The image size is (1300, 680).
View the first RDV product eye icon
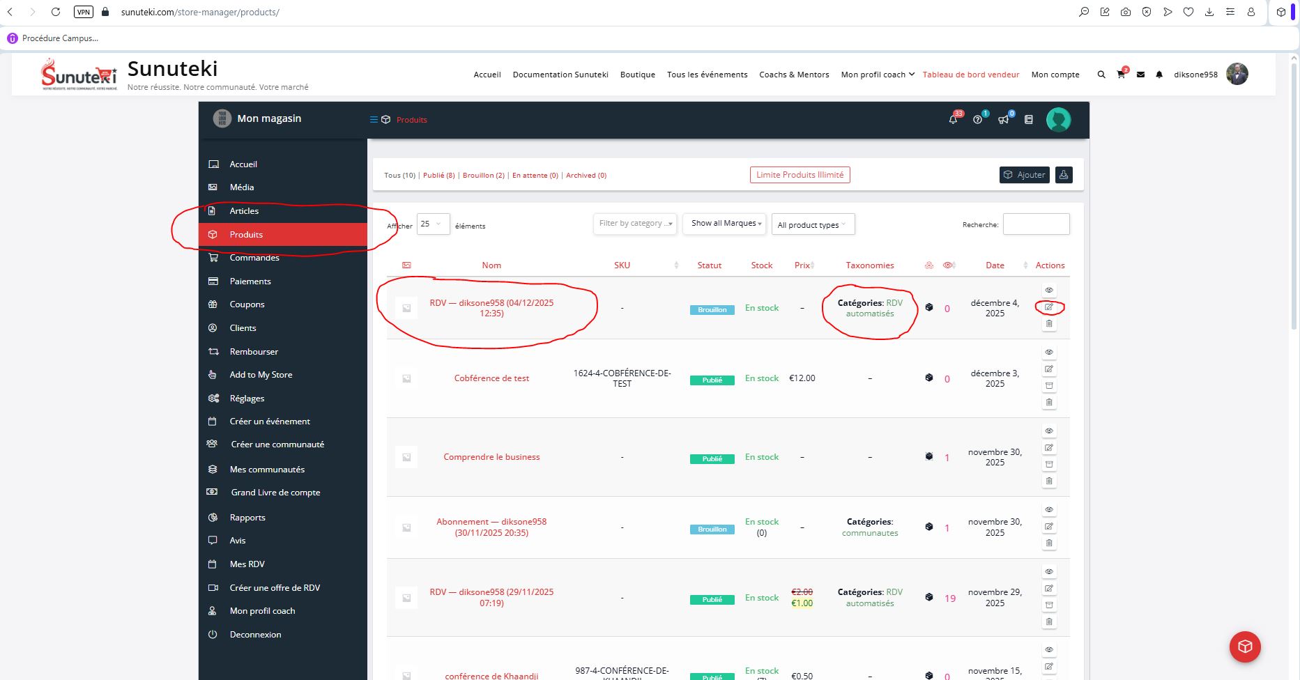click(1049, 291)
